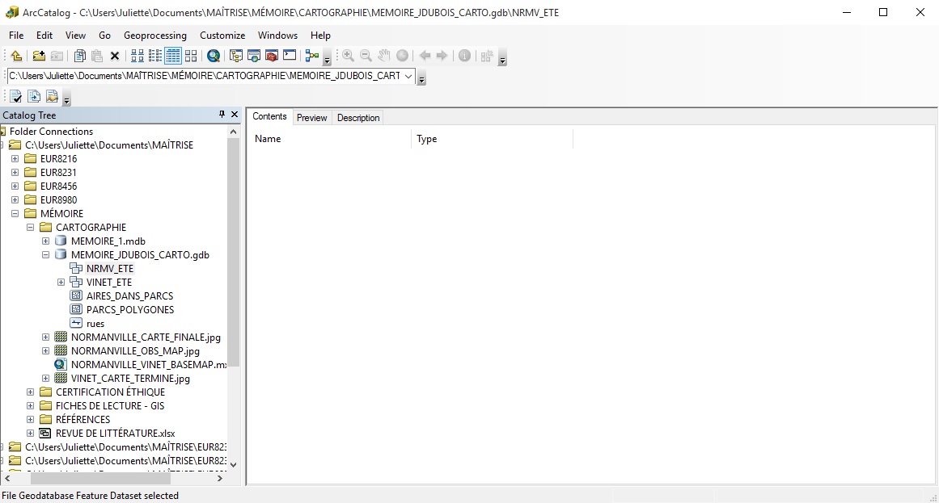This screenshot has height=503, width=939.
Task: Launch ArcMap from the toolbar
Action: pos(253,55)
